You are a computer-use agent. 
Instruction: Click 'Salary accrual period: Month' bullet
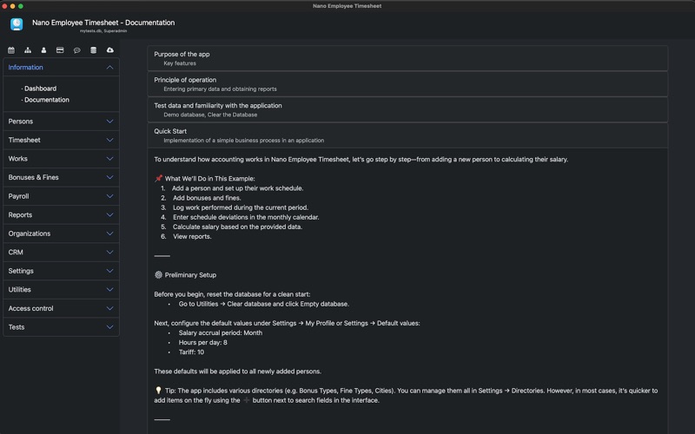pos(221,333)
